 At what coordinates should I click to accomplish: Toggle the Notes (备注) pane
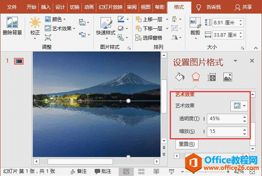coord(79,171)
